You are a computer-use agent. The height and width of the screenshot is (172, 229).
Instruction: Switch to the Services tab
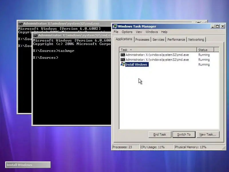tap(158, 40)
